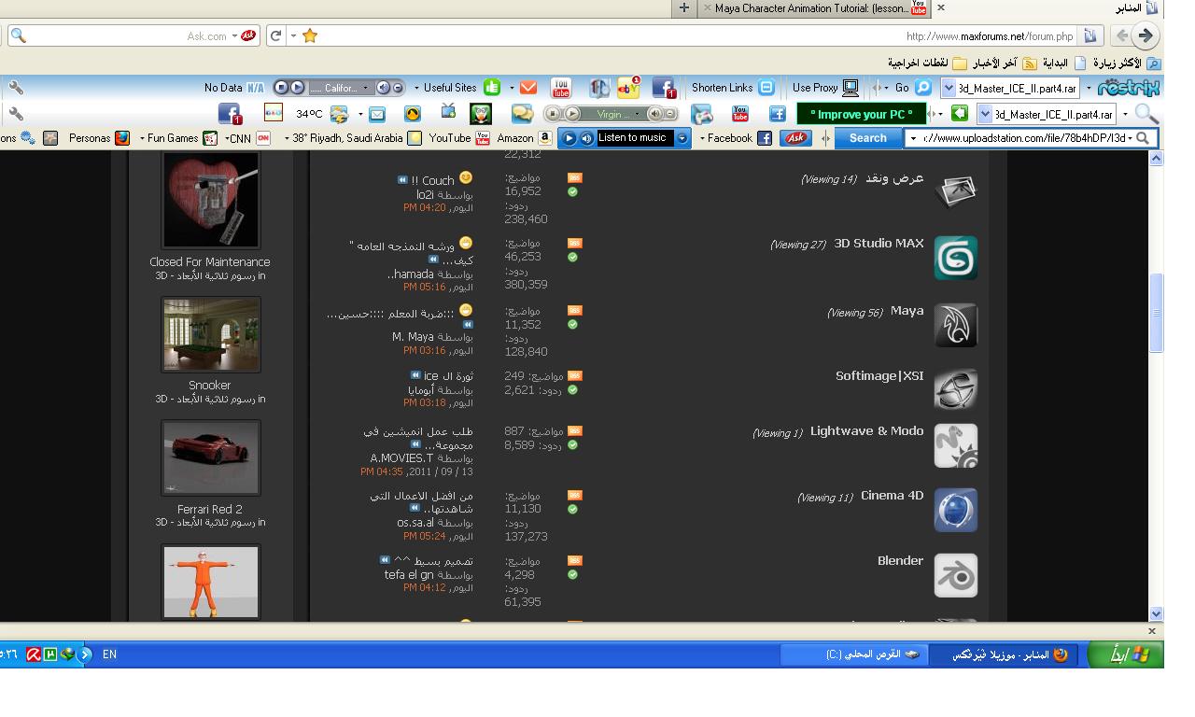Image resolution: width=1195 pixels, height=717 pixels.
Task: Click the Search button on the toolbar
Action: pos(867,138)
